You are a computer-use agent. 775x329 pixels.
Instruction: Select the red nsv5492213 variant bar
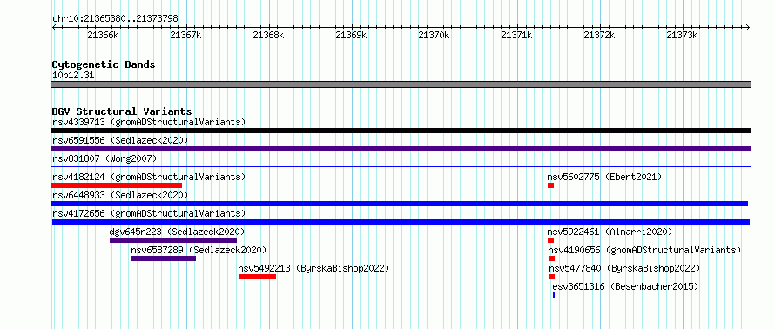(257, 277)
